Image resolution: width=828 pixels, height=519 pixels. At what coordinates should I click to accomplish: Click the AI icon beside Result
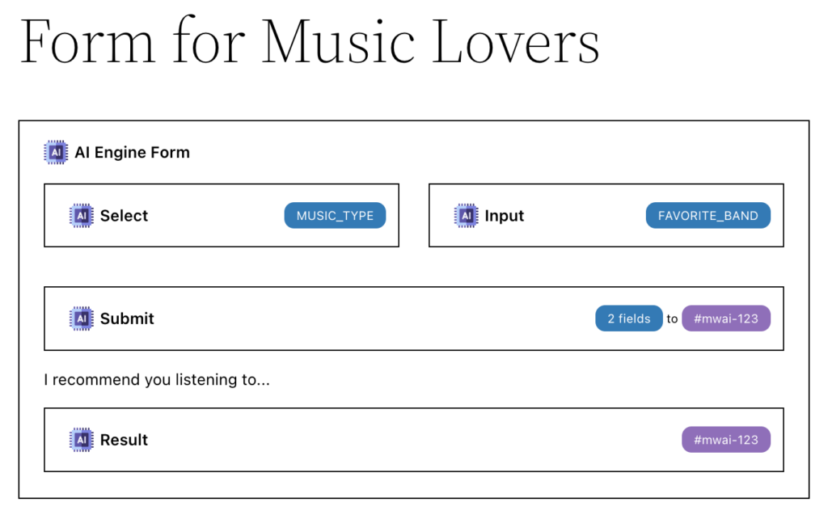pyautogui.click(x=82, y=440)
